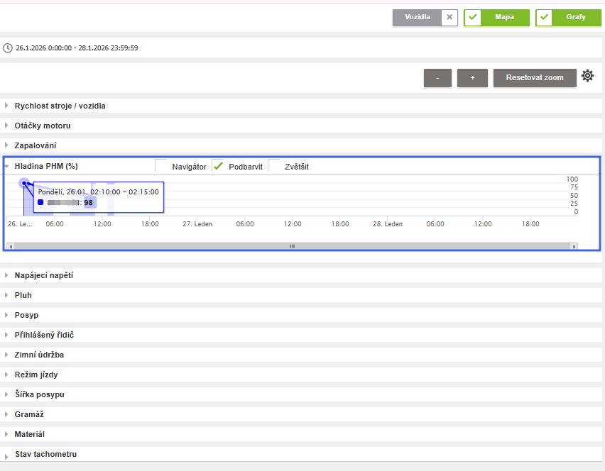The height and width of the screenshot is (471, 605).
Task: Zoom out with the minus button
Action: tap(437, 78)
